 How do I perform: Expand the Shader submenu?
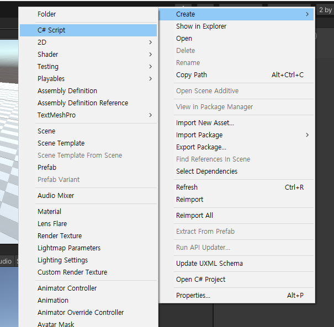pos(88,55)
